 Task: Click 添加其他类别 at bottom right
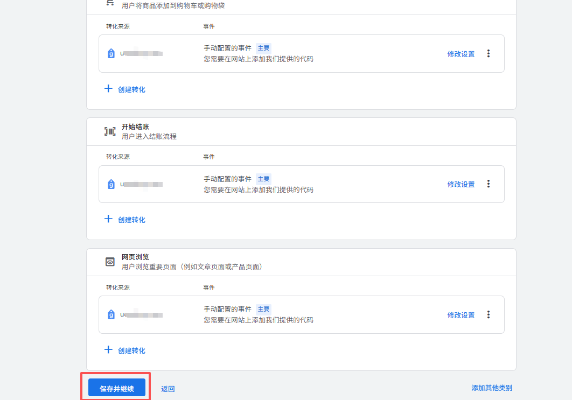pyautogui.click(x=491, y=388)
